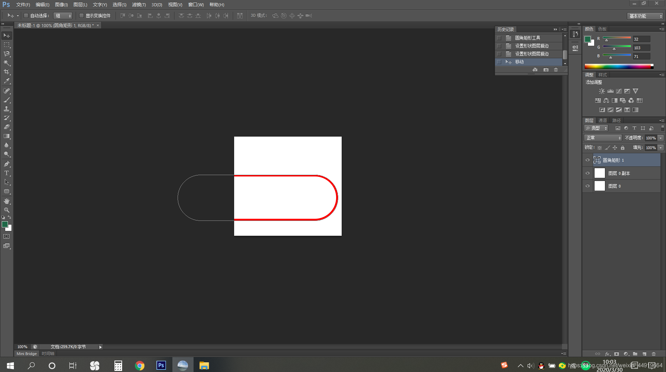Select the Clone Stamp tool
The image size is (666, 372).
click(7, 109)
